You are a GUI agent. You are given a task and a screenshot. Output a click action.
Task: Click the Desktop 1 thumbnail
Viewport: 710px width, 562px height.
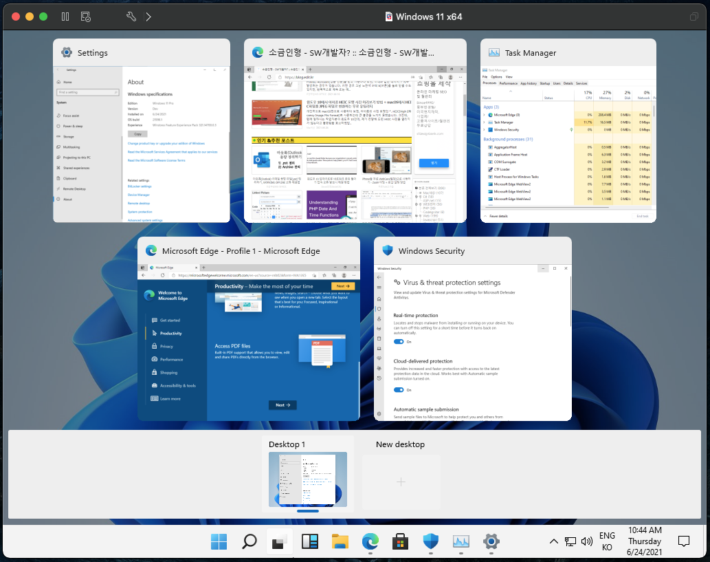308,479
